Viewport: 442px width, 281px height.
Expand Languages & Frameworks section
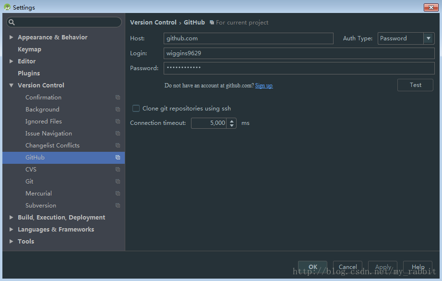(11, 230)
